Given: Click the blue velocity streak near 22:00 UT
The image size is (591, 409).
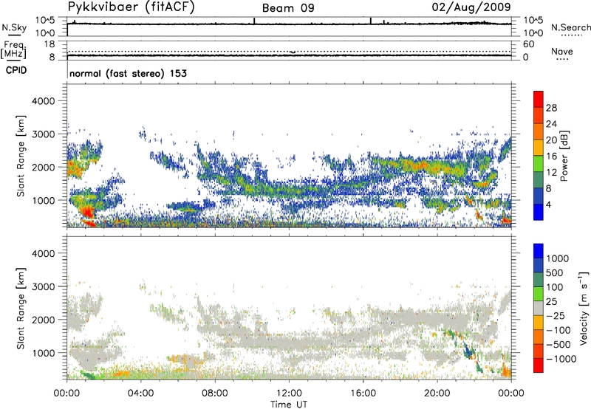Looking at the screenshot, I should [x=469, y=351].
